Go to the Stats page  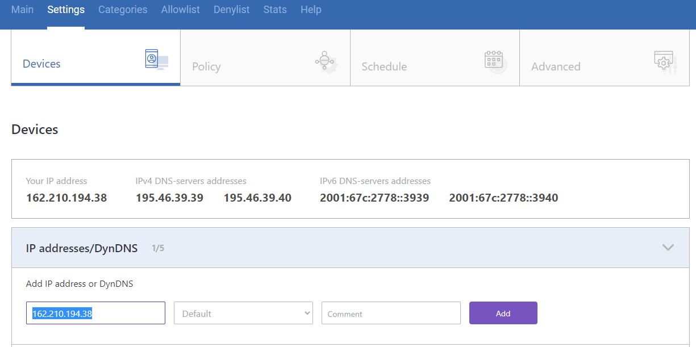pyautogui.click(x=275, y=10)
